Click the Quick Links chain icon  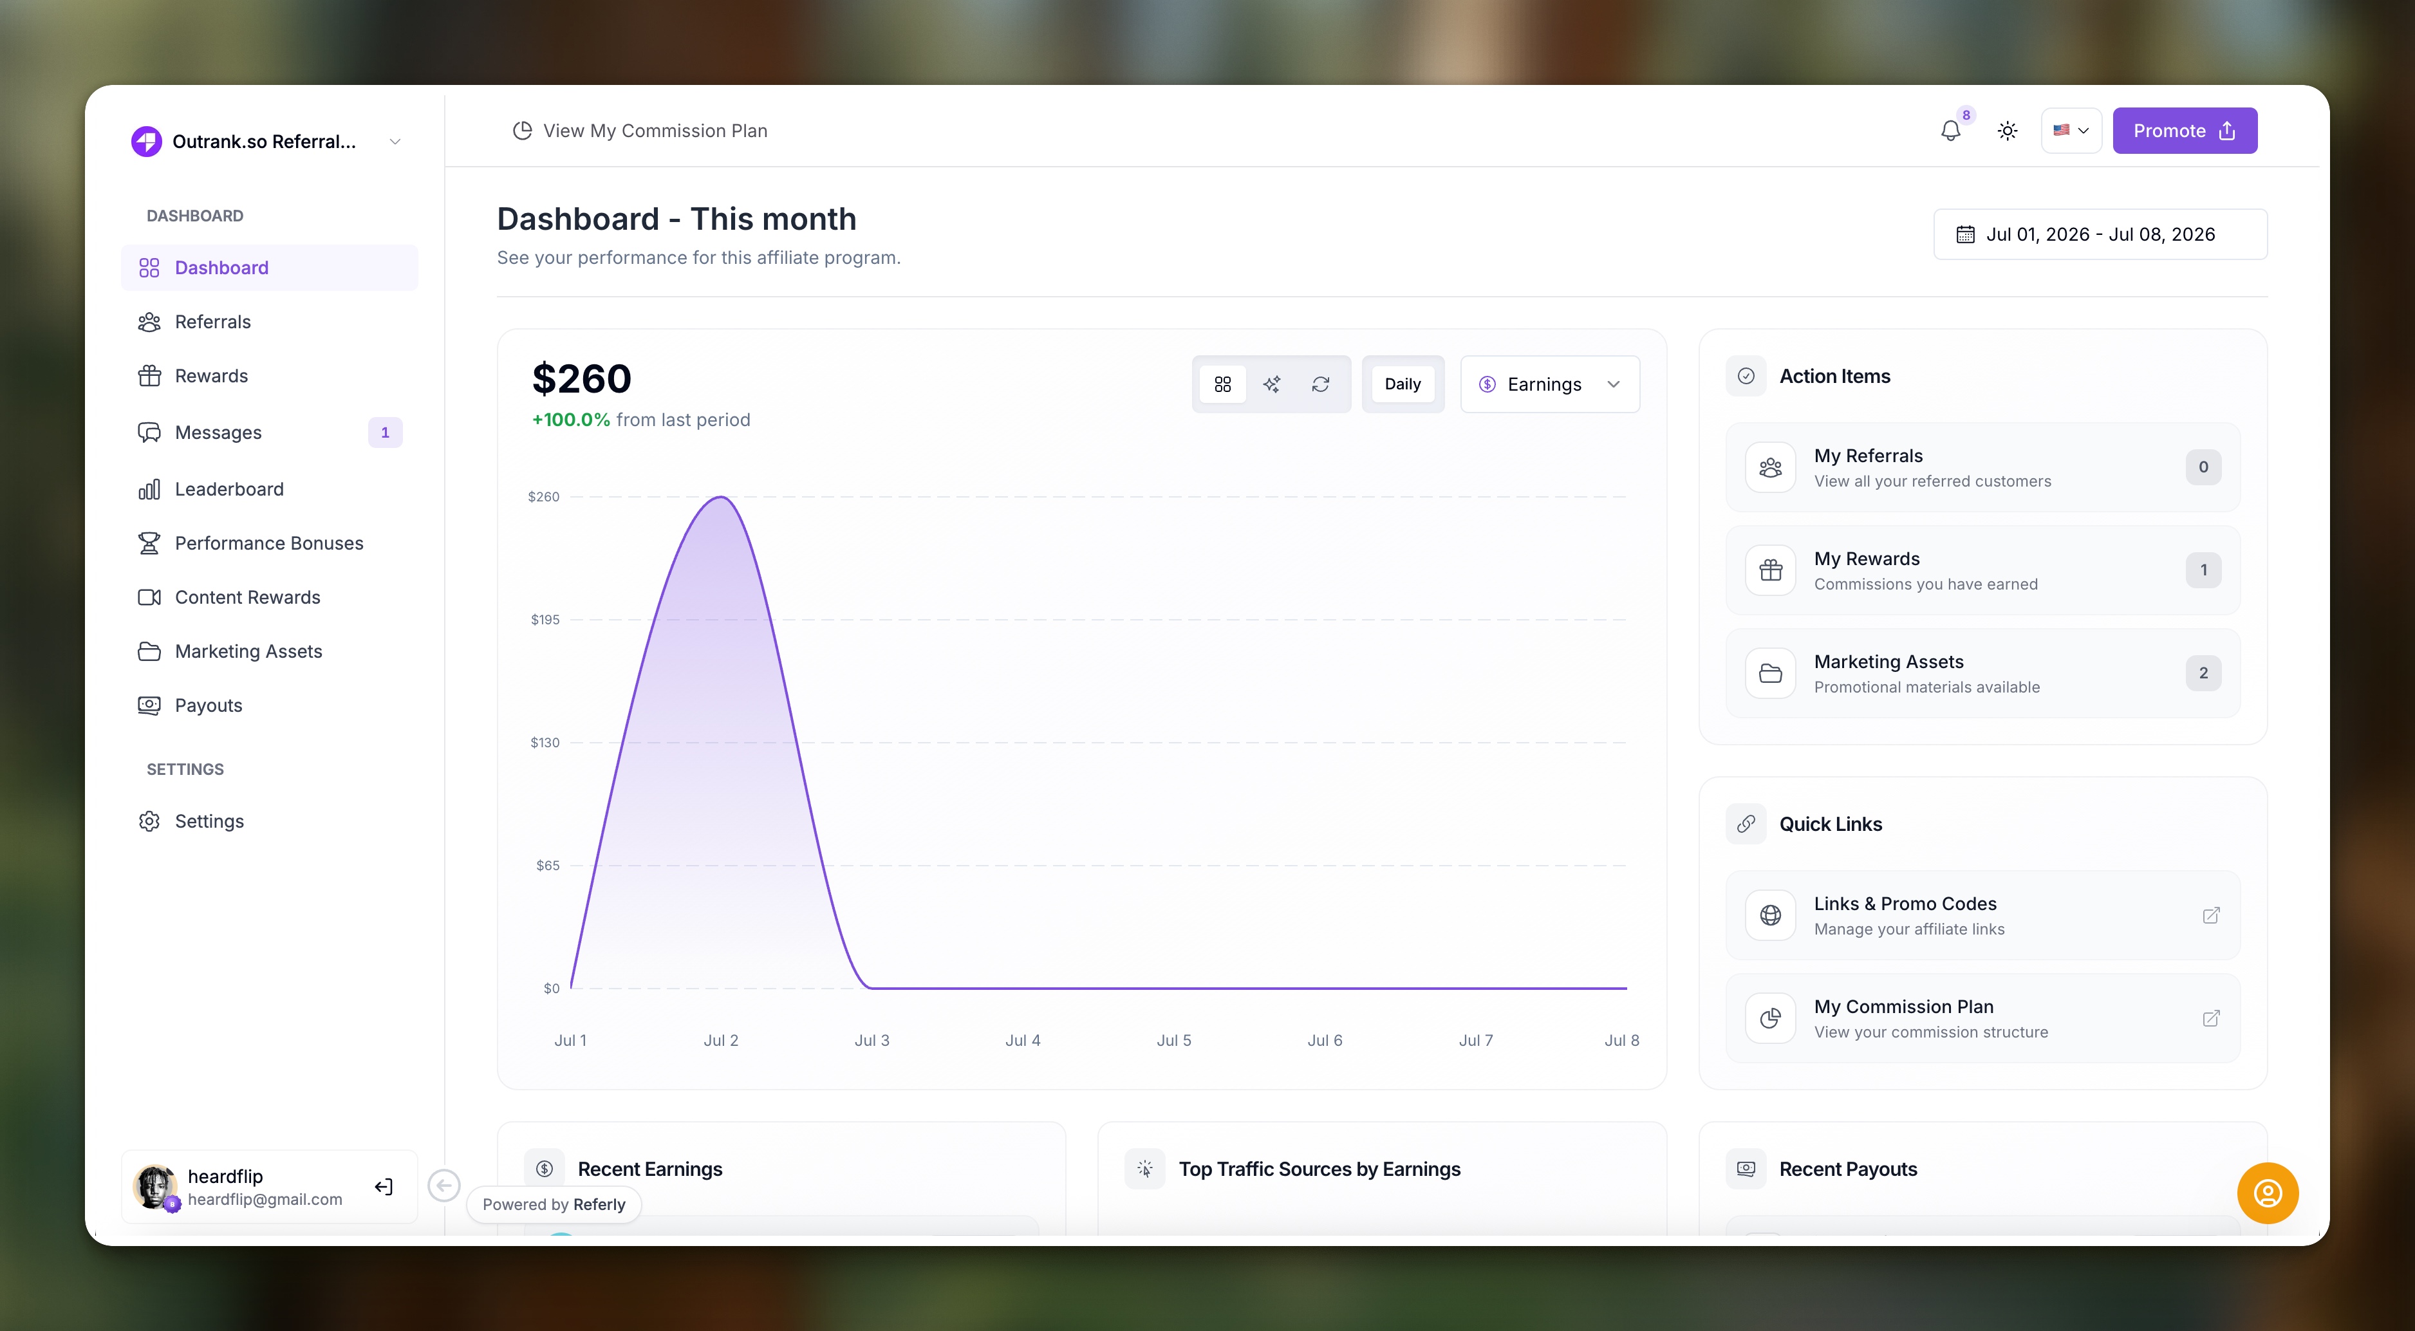tap(1746, 825)
